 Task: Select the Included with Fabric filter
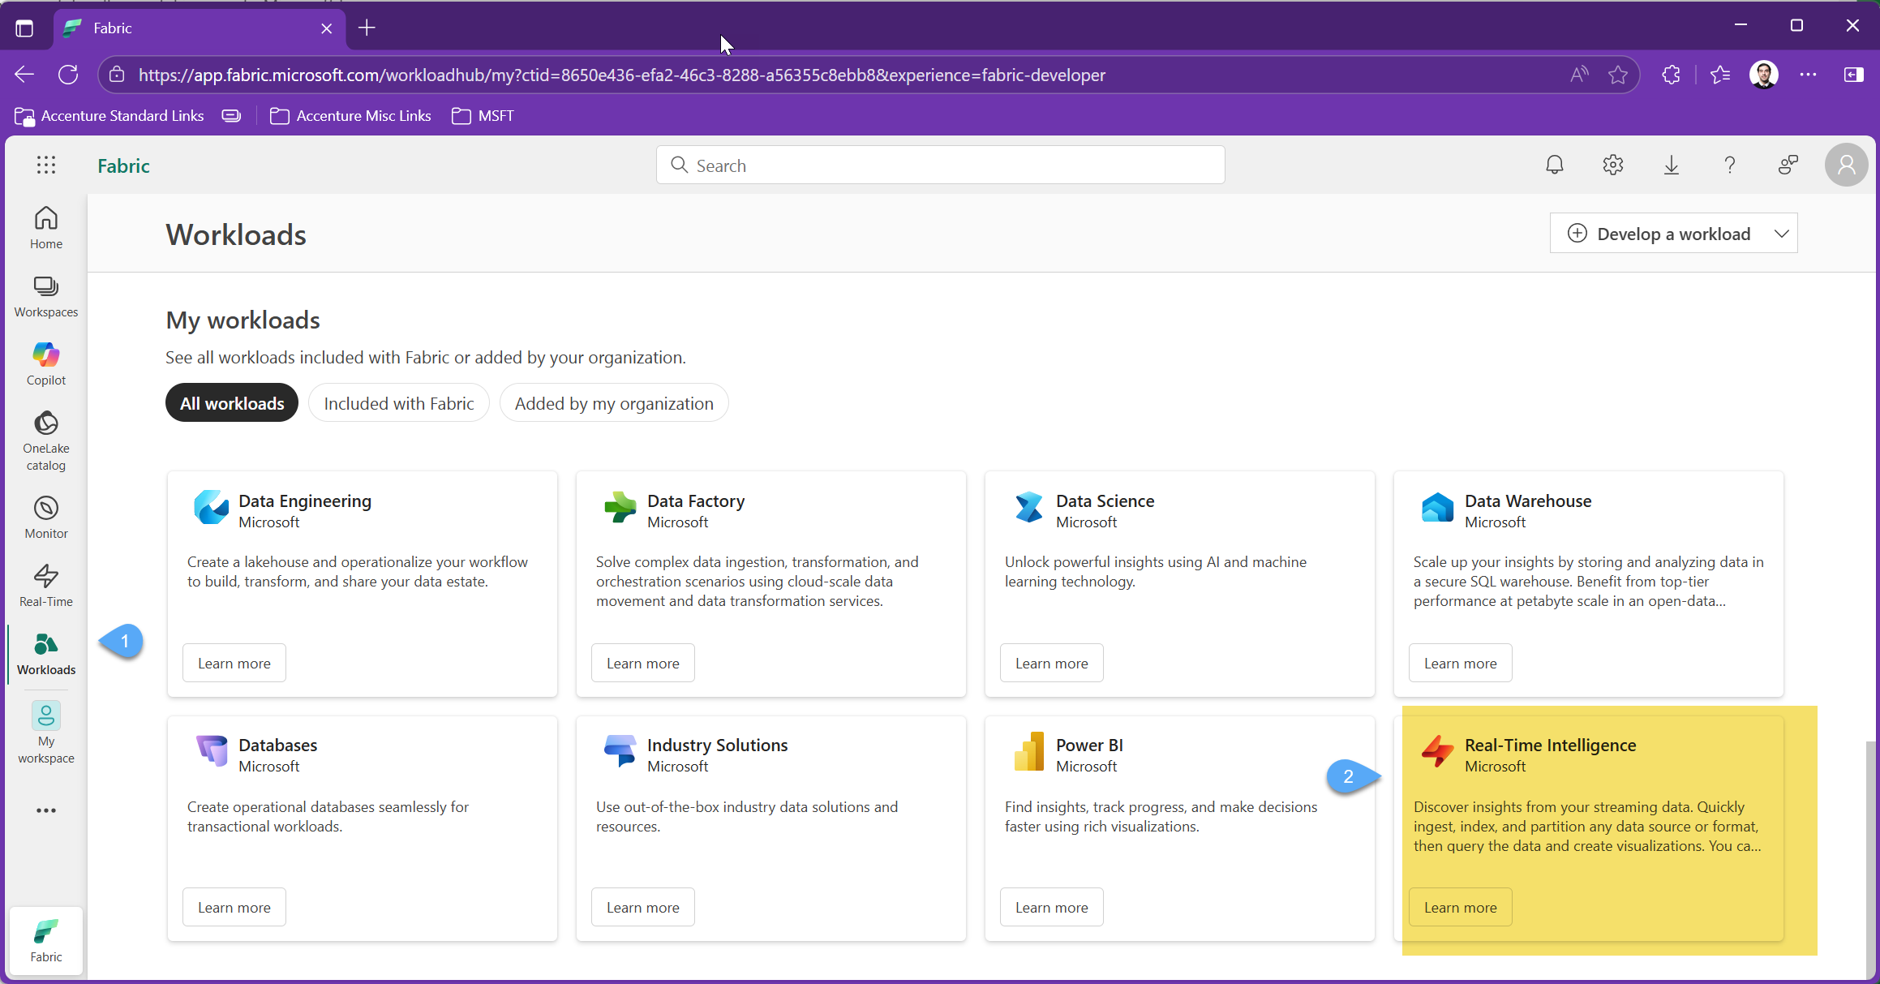pyautogui.click(x=398, y=403)
